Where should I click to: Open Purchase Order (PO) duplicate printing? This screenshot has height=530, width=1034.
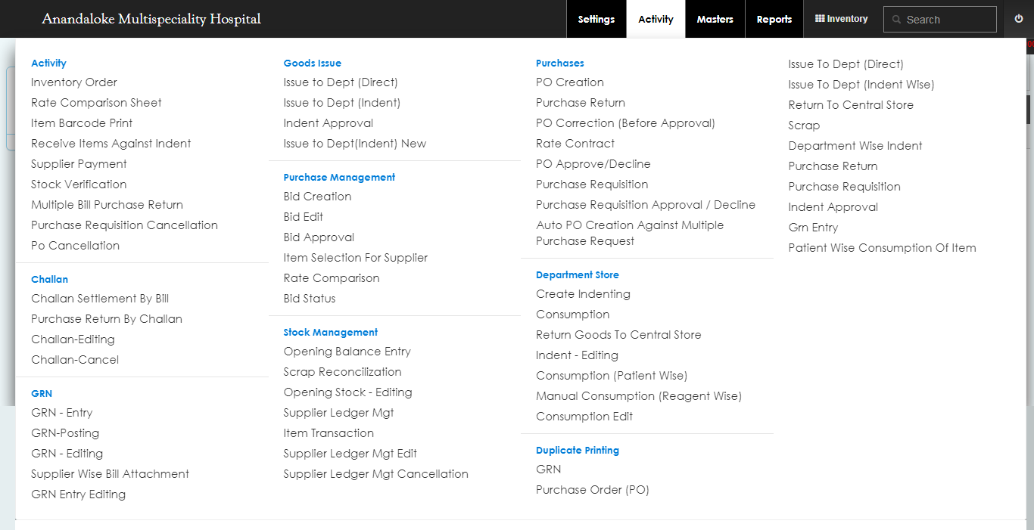point(592,490)
